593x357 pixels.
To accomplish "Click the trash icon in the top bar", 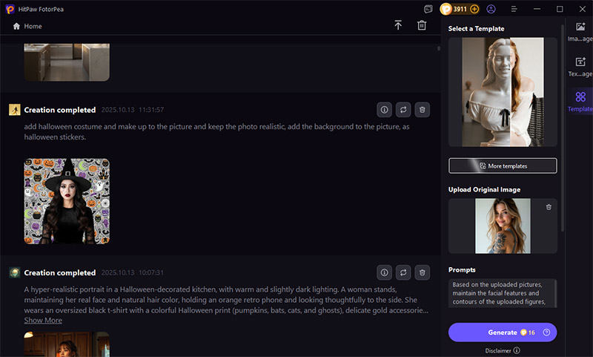I will [x=422, y=25].
